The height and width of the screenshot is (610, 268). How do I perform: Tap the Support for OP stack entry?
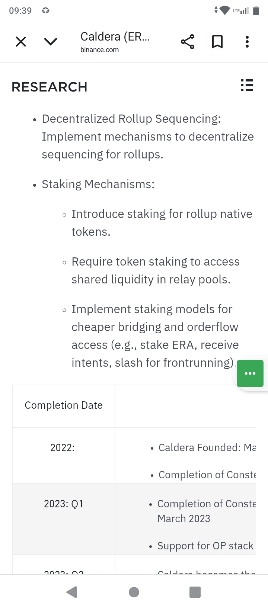pyautogui.click(x=205, y=546)
